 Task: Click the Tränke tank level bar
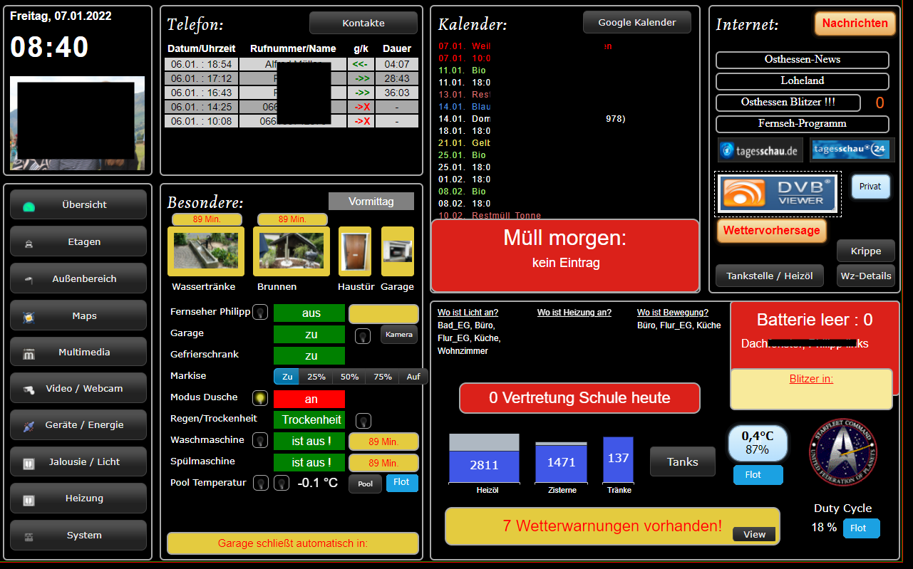click(x=618, y=460)
